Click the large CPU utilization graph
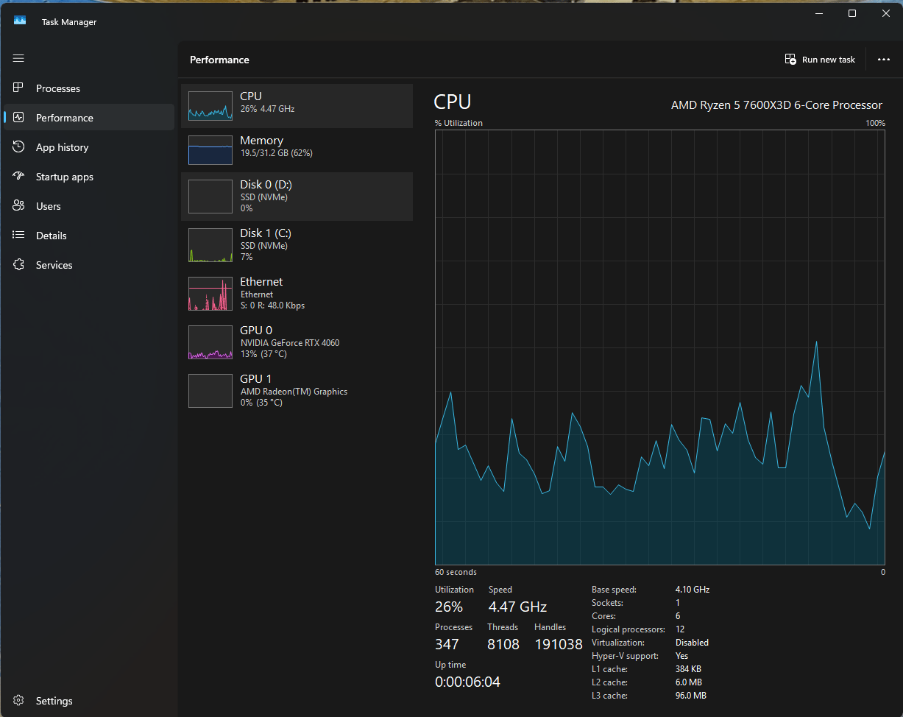The image size is (903, 717). click(660, 347)
